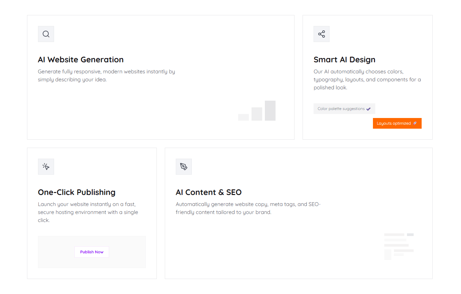
Task: Select the text-lines graphic in AI Content & SEO
Action: (x=398, y=246)
